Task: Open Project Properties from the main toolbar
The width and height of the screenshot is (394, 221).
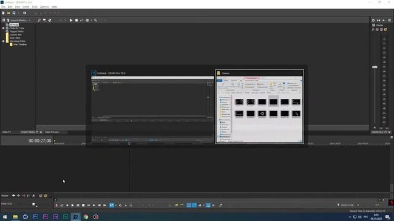Action: coord(25,13)
